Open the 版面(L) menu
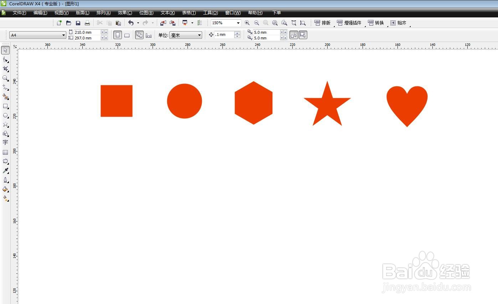This screenshot has width=498, height=304. click(82, 13)
